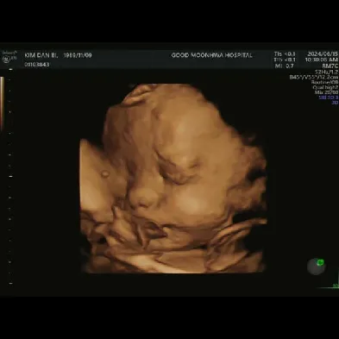The image size is (339, 339).
Task: Click the date 2024/06/15
Action: tap(323, 53)
